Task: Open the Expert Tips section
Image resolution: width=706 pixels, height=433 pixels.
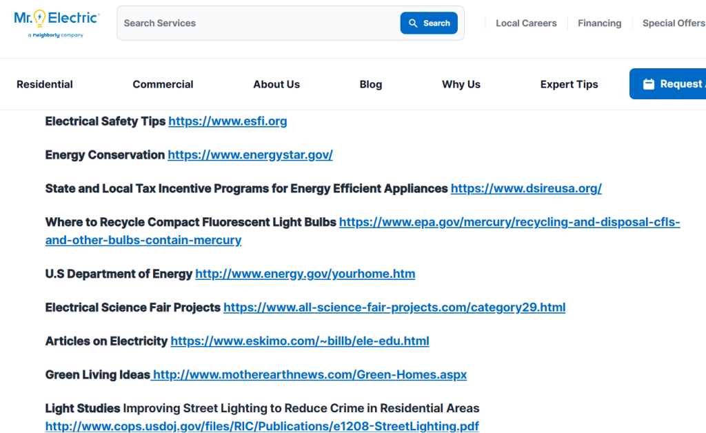Action: tap(569, 83)
